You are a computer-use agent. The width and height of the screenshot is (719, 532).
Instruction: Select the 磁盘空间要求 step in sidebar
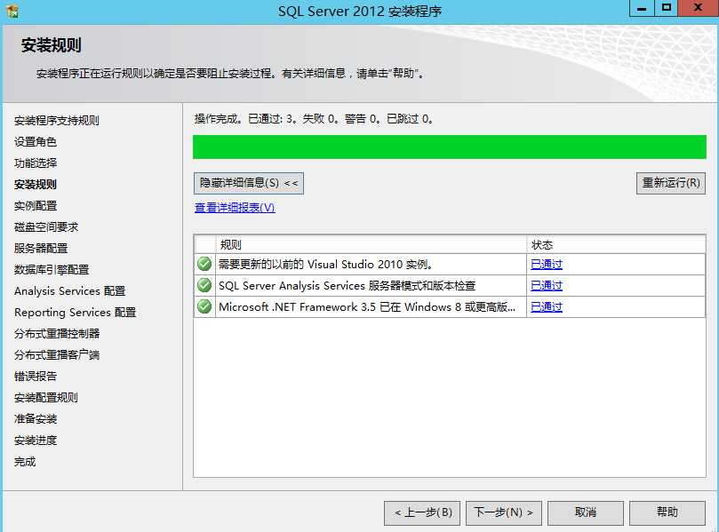coord(46,227)
